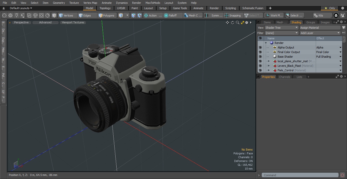Click the Viewport Textures shading button
Viewport: 347px width, 179px height.
(73, 22)
